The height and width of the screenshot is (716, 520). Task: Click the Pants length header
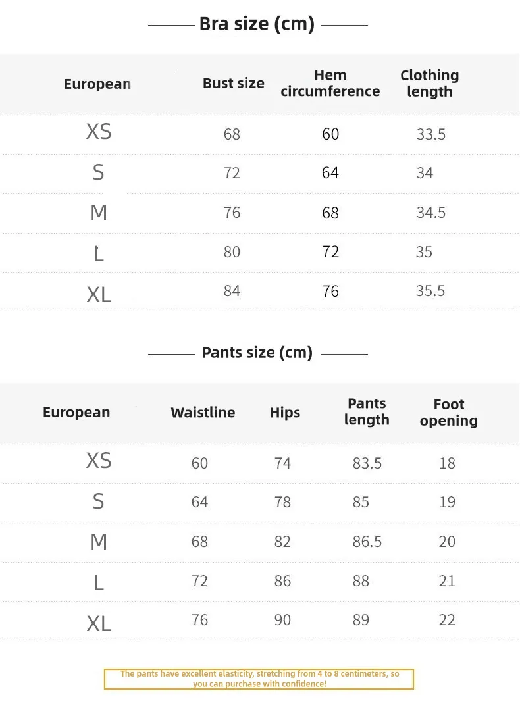pyautogui.click(x=367, y=412)
